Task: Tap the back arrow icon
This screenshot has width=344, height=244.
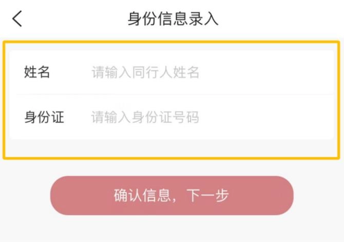Action: pyautogui.click(x=17, y=19)
